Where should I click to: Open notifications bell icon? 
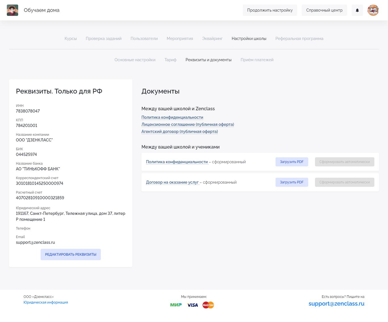tap(357, 10)
